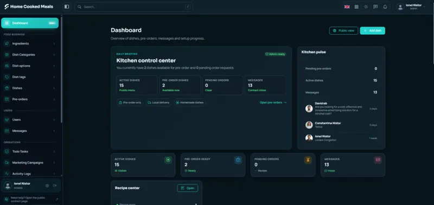Open the apps grid icon in header
The height and width of the screenshot is (205, 434).
pos(356,7)
